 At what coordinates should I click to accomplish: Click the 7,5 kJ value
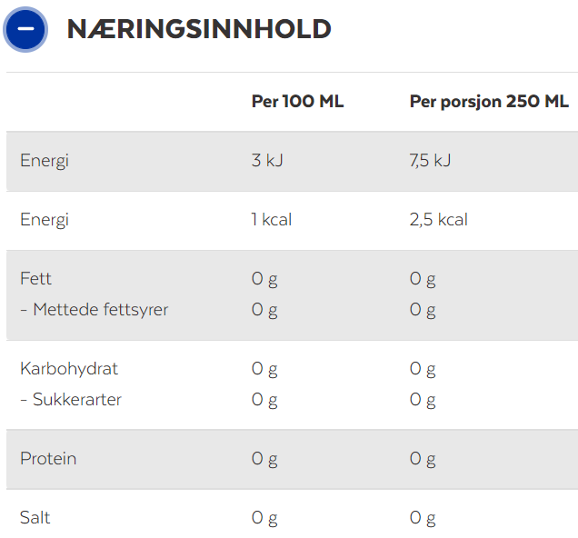[x=430, y=160]
